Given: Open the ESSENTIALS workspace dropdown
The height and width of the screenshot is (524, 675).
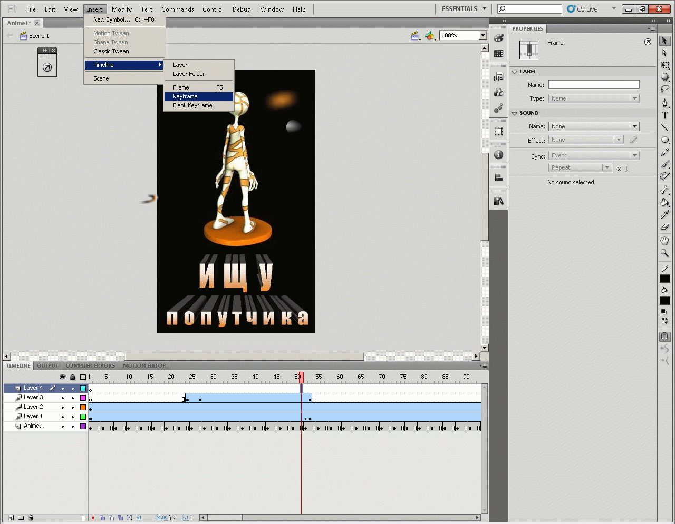Looking at the screenshot, I should [x=464, y=9].
